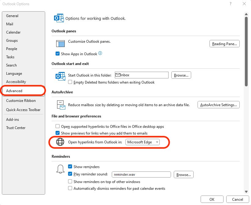
Task: Open the Microsoft Edge browser dropdown
Action: (143, 142)
